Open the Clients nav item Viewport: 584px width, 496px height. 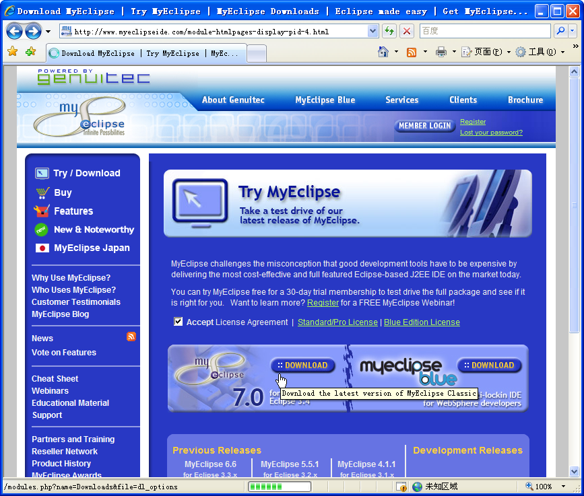pyautogui.click(x=463, y=100)
